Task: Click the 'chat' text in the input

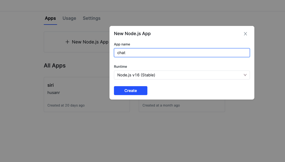Action: 121,53
